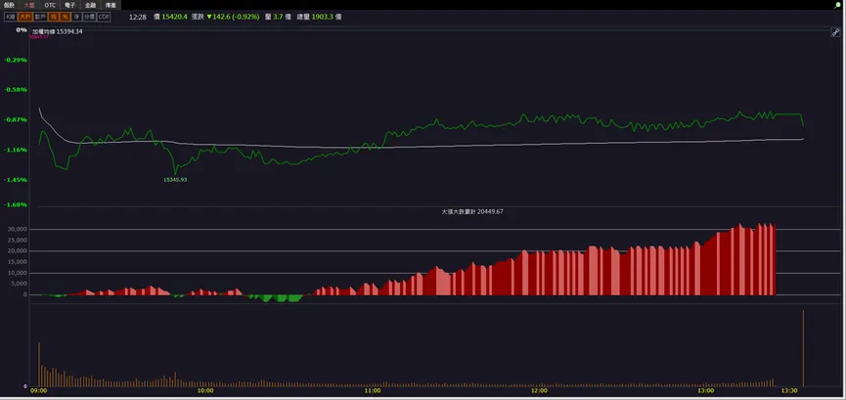Click the 10:00 time axis label
846x400 pixels.
205,391
